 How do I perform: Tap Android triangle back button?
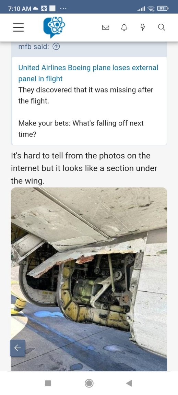click(x=129, y=383)
